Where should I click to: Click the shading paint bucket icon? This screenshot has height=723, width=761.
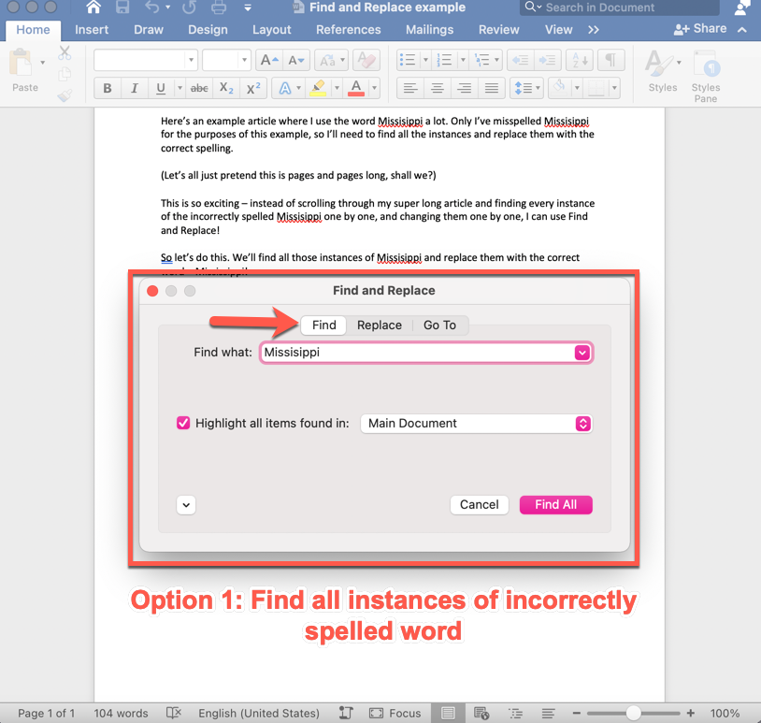[560, 88]
